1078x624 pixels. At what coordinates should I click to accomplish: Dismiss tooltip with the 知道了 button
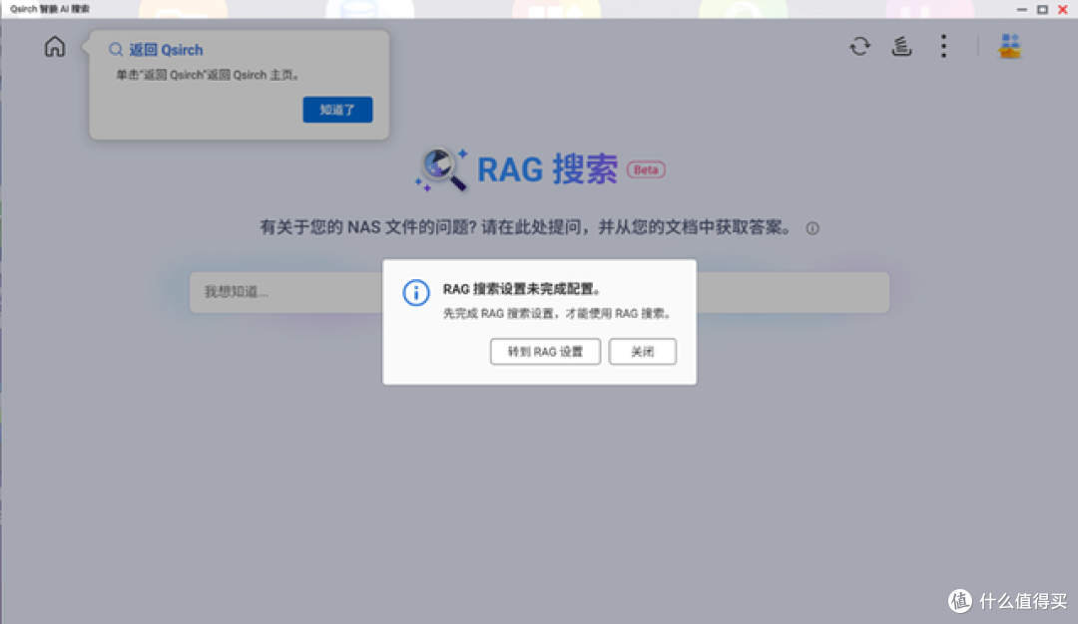[x=337, y=110]
